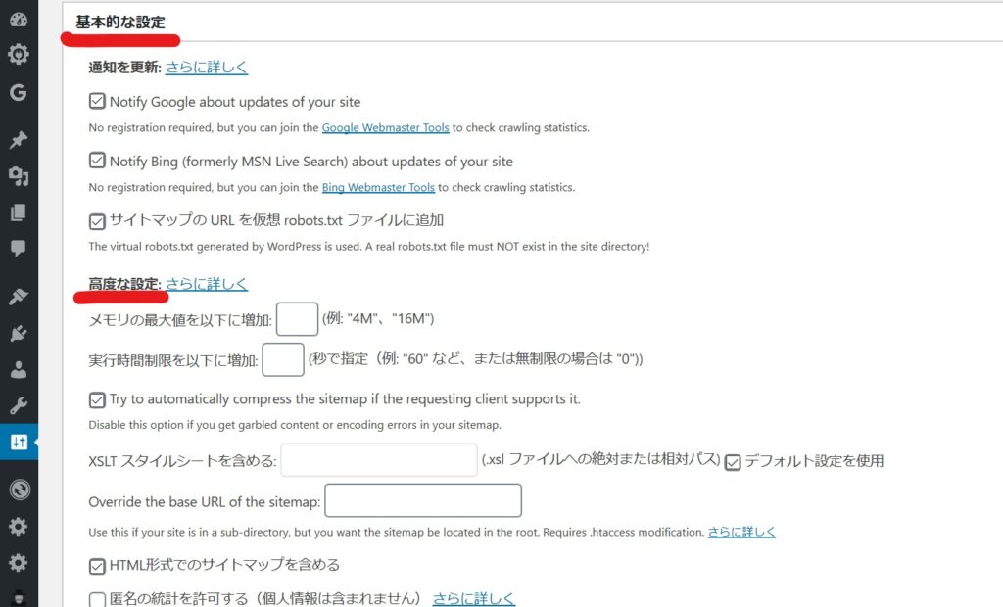Enable 匿名の統計を許可する checkbox
This screenshot has width=1003, height=607.
point(97,599)
